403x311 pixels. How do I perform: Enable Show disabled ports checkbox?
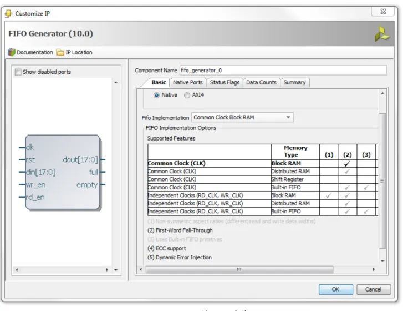click(18, 72)
